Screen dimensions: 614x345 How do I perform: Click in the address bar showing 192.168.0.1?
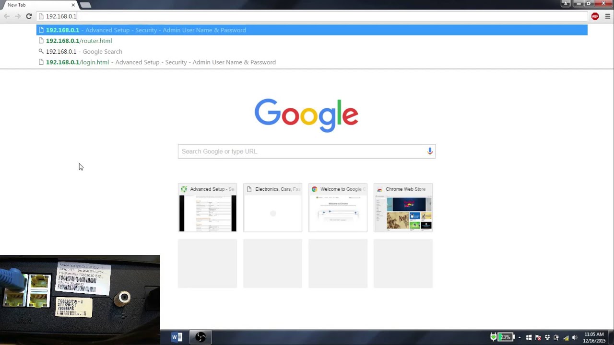(x=312, y=16)
